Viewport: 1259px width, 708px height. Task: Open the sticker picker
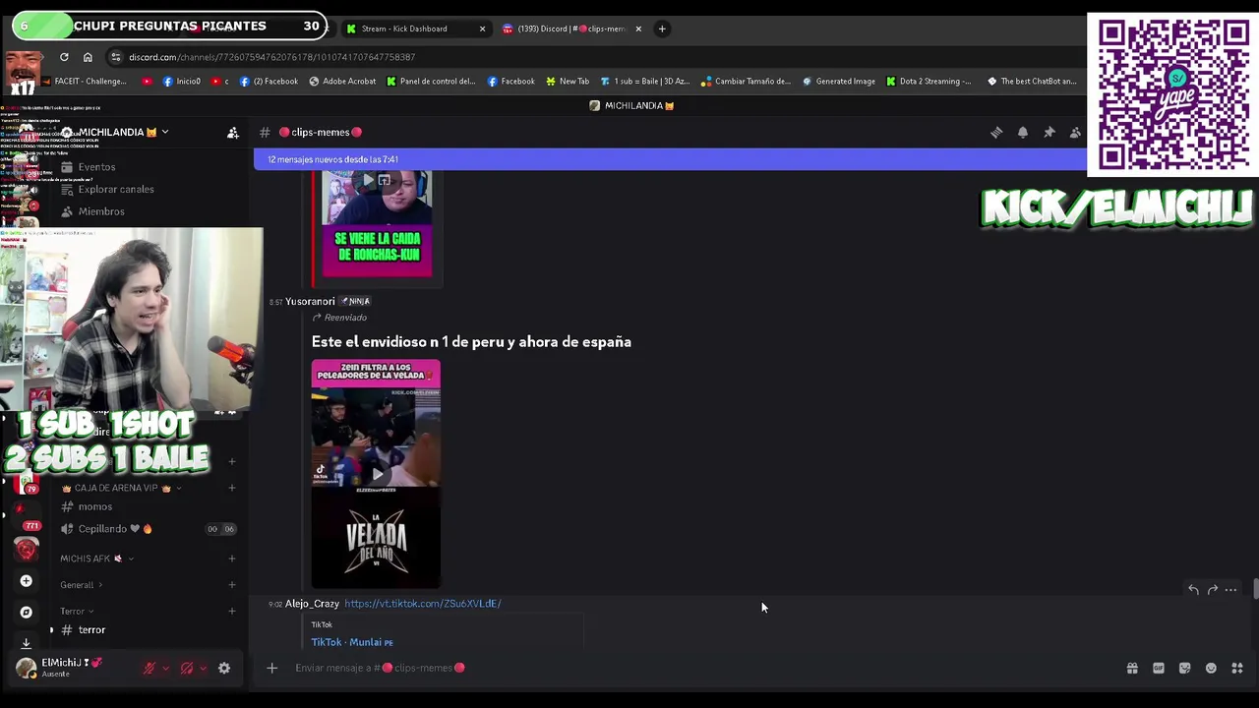pos(1184,668)
